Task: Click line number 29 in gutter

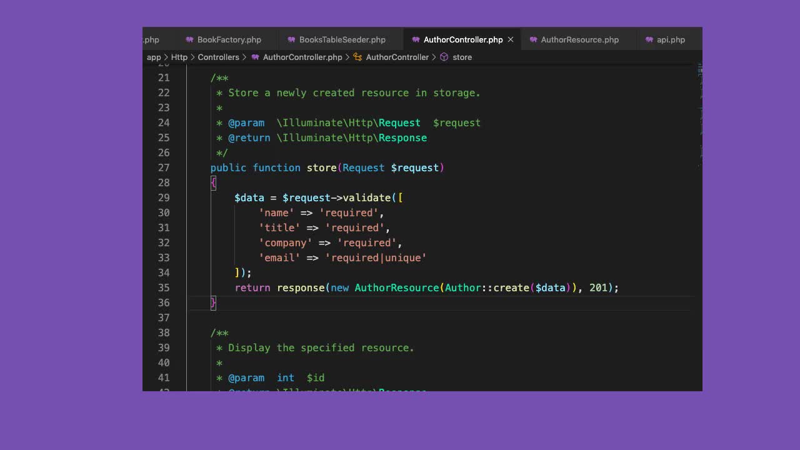Action: point(164,197)
